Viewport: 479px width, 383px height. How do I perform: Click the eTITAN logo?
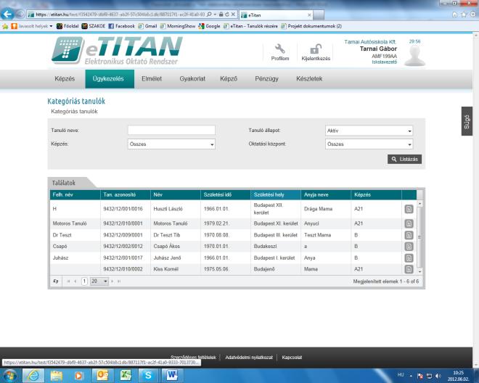coord(118,50)
